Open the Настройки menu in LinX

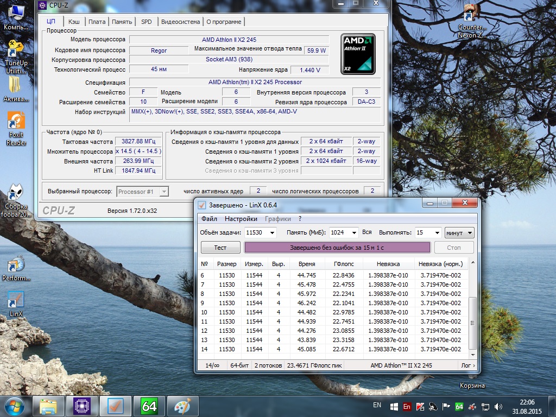(241, 219)
